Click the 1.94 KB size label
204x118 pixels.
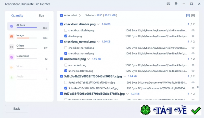coord(132,76)
